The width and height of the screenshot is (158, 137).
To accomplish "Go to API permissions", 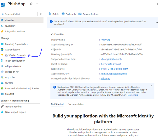I will 13,66.
